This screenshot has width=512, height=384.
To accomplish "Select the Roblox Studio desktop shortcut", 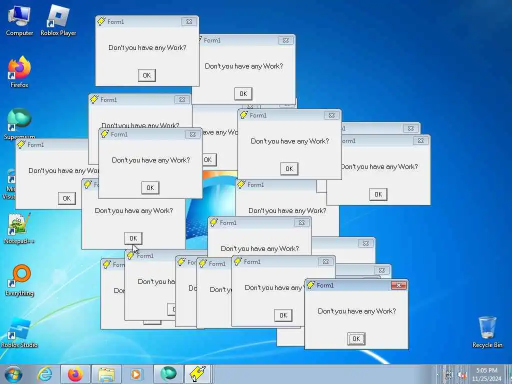I will pos(19,332).
